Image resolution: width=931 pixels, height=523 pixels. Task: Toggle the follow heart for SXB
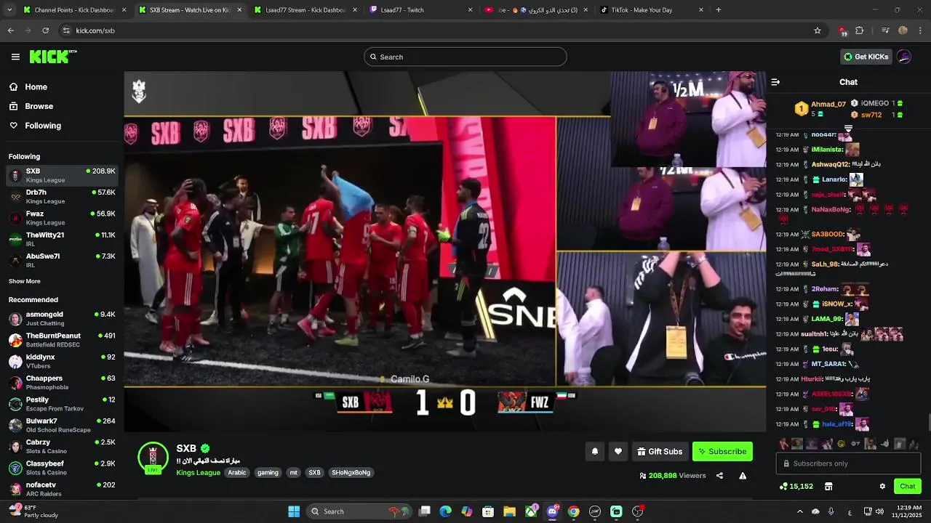[x=618, y=451]
